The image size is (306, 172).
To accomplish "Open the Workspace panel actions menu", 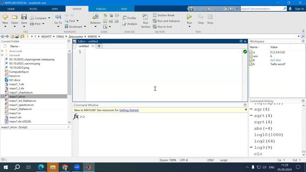I will pos(303,42).
